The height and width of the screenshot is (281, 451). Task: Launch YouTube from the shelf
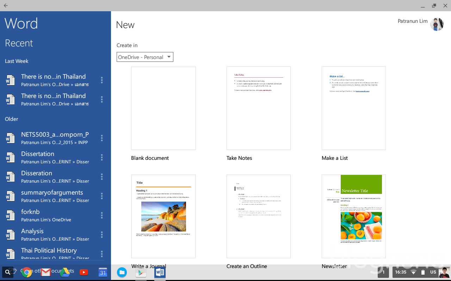[x=84, y=272]
